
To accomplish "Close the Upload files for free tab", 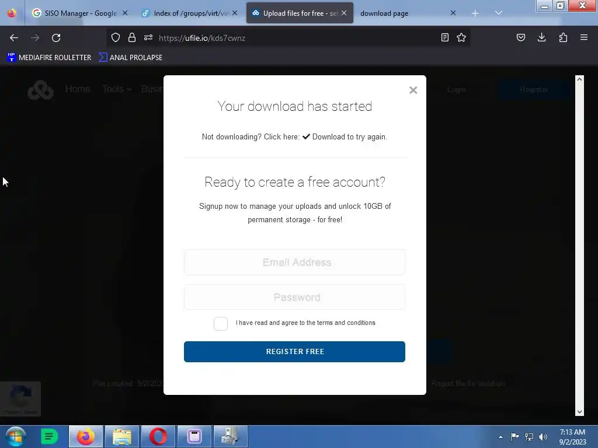I will [344, 13].
